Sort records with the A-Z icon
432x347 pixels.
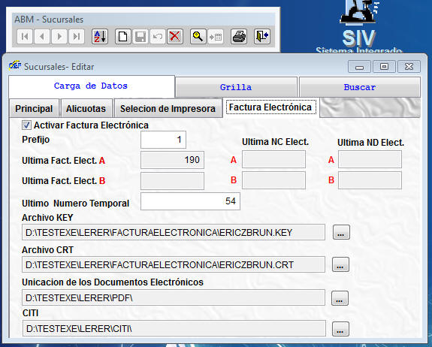[100, 36]
